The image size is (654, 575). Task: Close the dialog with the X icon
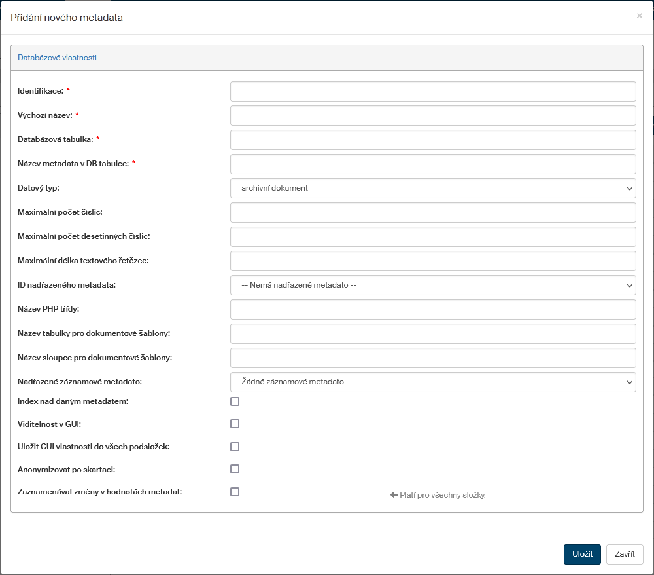tap(639, 16)
